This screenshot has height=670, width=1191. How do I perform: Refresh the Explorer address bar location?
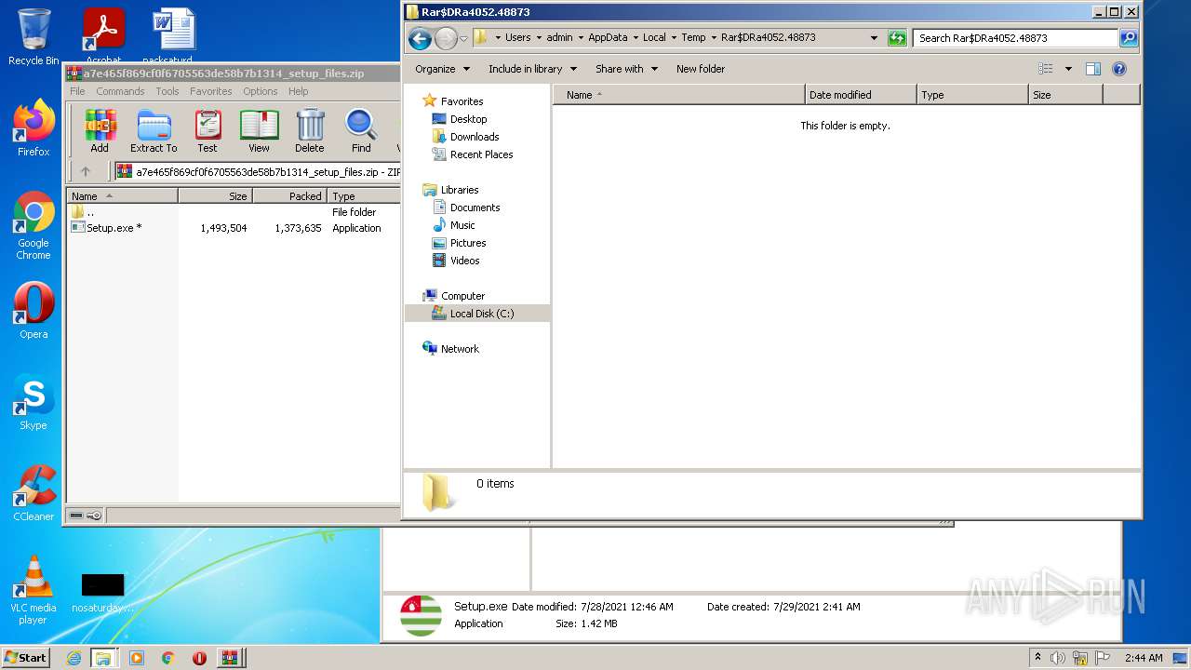click(x=897, y=38)
